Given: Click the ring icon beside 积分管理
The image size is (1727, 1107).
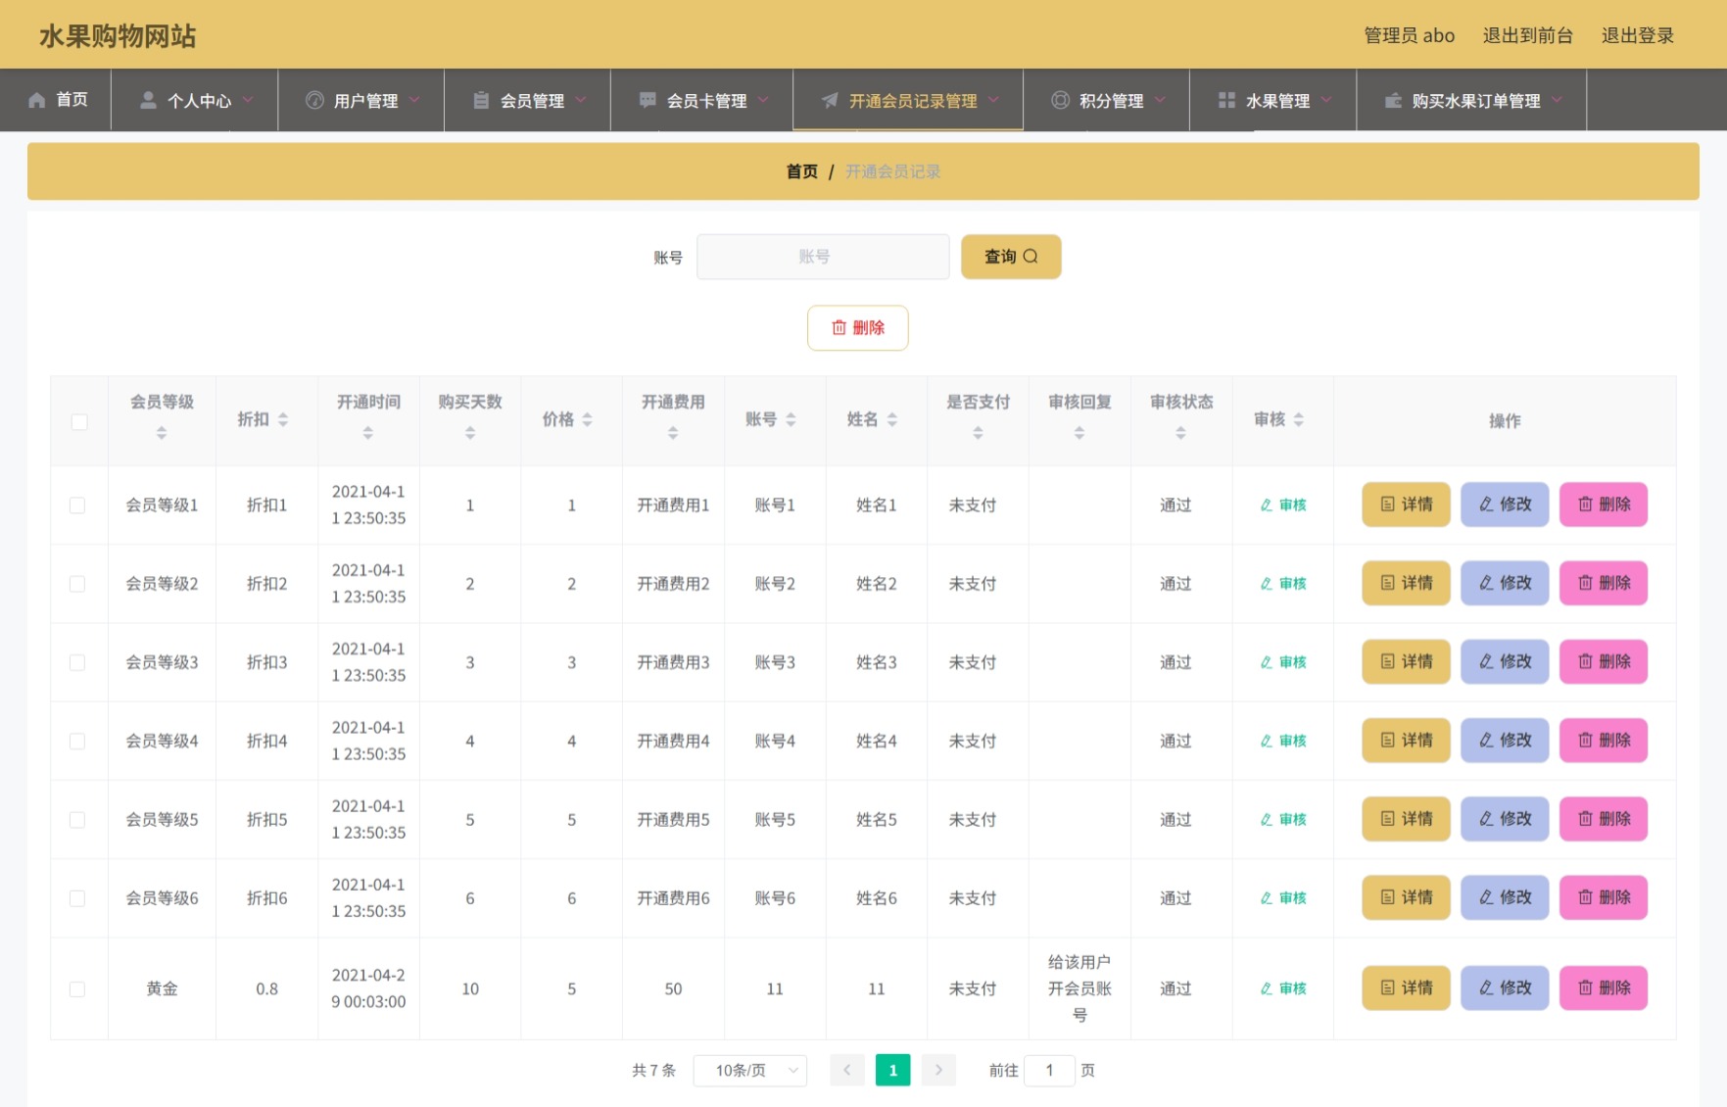Looking at the screenshot, I should tap(1060, 100).
